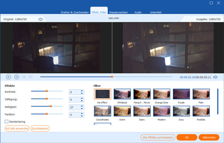Increase Farbton value with up arrow
Screen dimensions: 224x143
pos(82,113)
